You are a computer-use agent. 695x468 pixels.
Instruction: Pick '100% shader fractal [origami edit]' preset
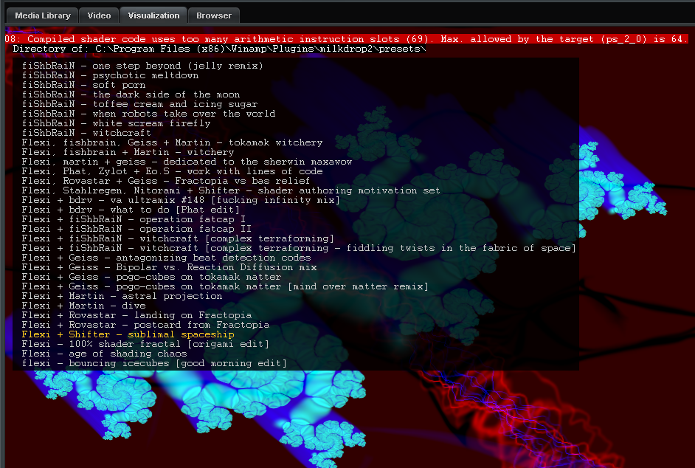point(145,344)
